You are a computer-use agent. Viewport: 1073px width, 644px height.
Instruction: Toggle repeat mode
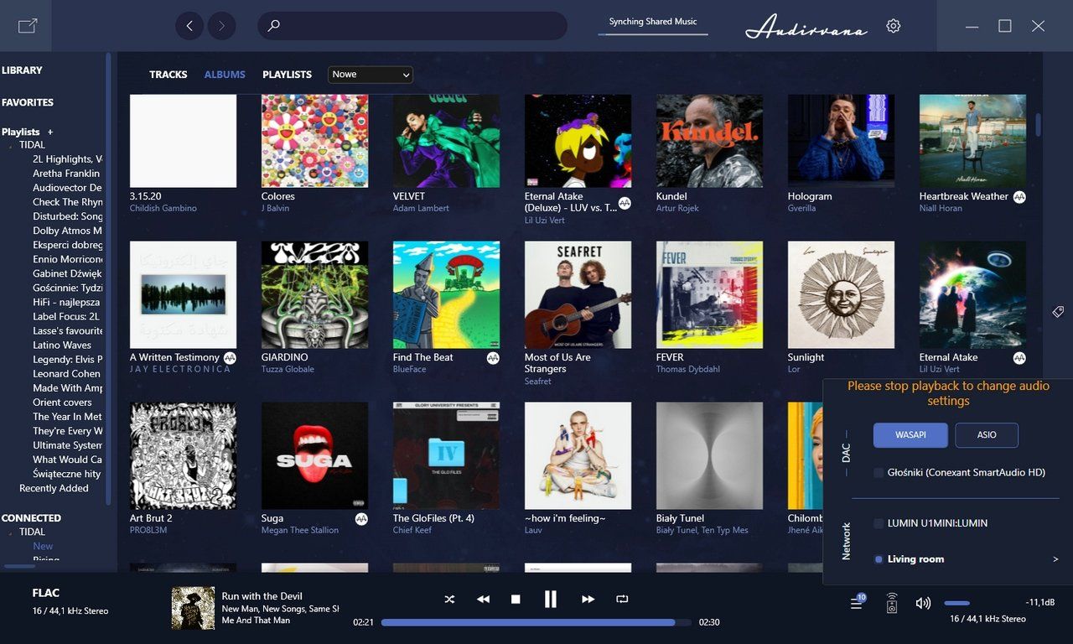pyautogui.click(x=622, y=600)
